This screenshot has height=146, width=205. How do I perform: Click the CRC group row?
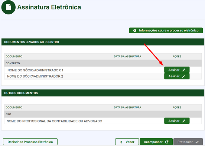(x=103, y=114)
